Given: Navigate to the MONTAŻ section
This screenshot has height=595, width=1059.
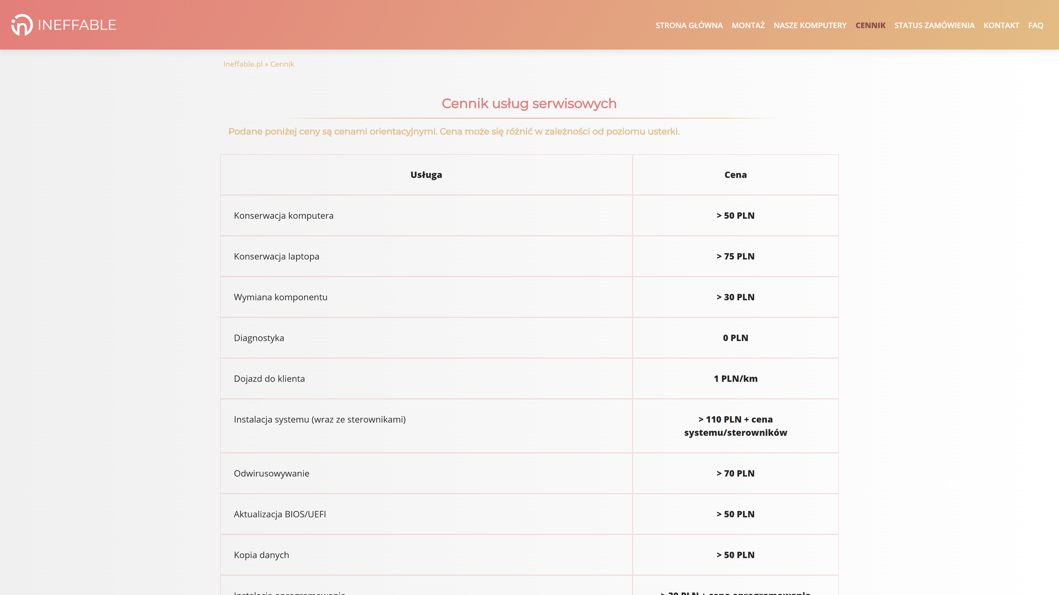Looking at the screenshot, I should [748, 25].
